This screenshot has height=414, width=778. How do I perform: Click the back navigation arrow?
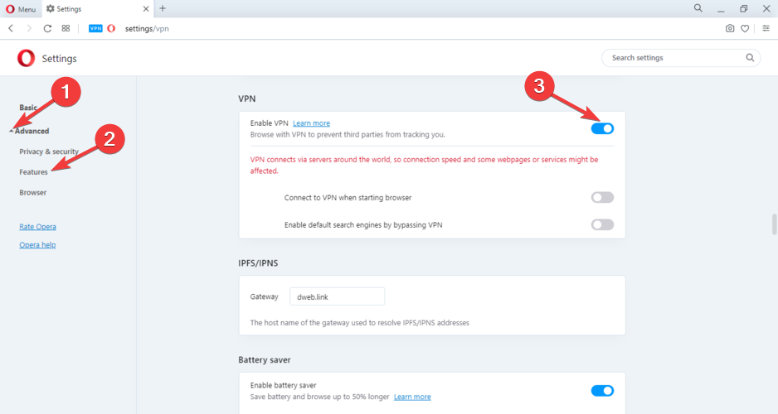11,28
